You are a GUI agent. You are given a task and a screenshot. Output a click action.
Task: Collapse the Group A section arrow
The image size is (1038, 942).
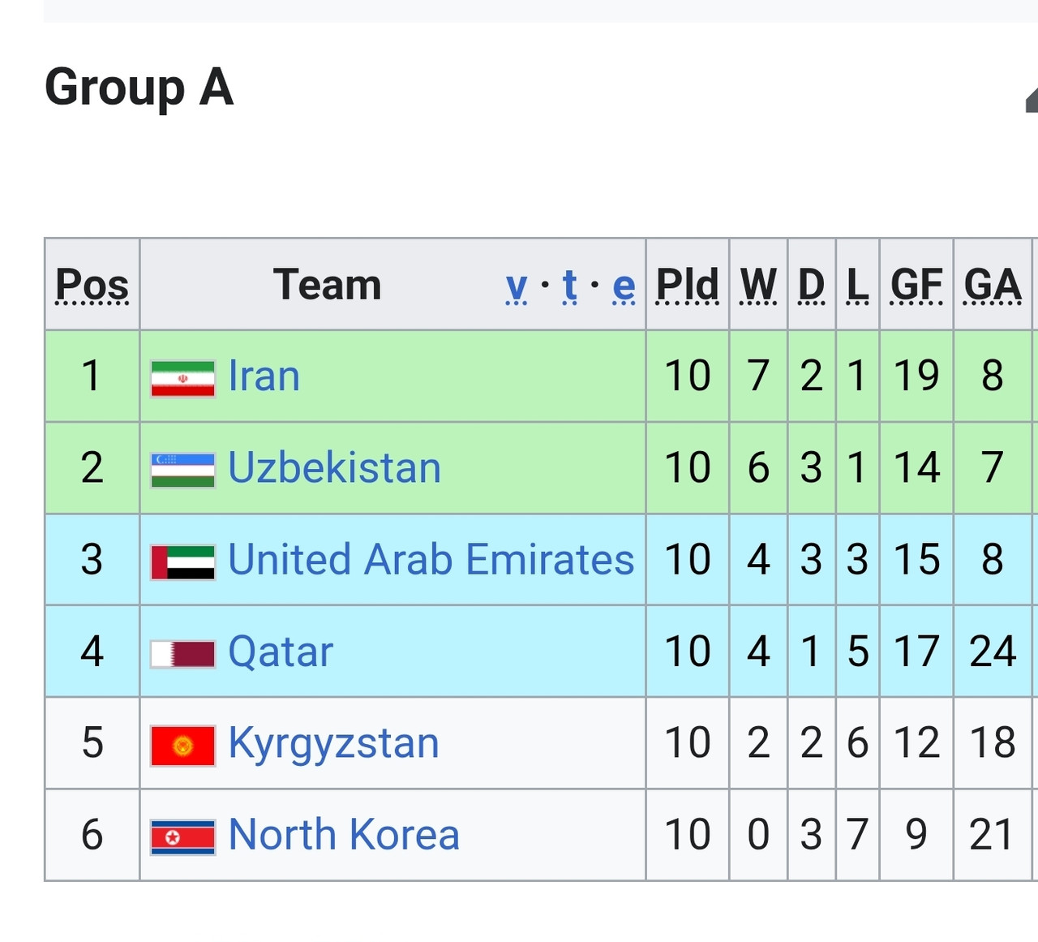[x=1032, y=99]
